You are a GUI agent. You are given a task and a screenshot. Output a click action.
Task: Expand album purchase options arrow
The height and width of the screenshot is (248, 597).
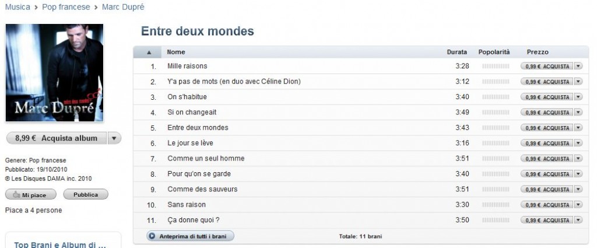(115, 138)
